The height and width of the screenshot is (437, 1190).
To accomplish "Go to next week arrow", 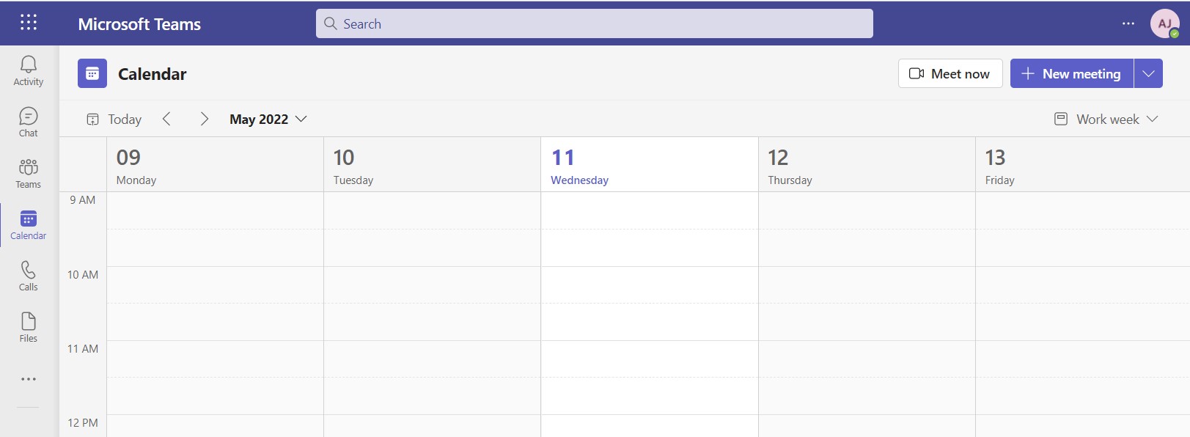I will (x=204, y=119).
